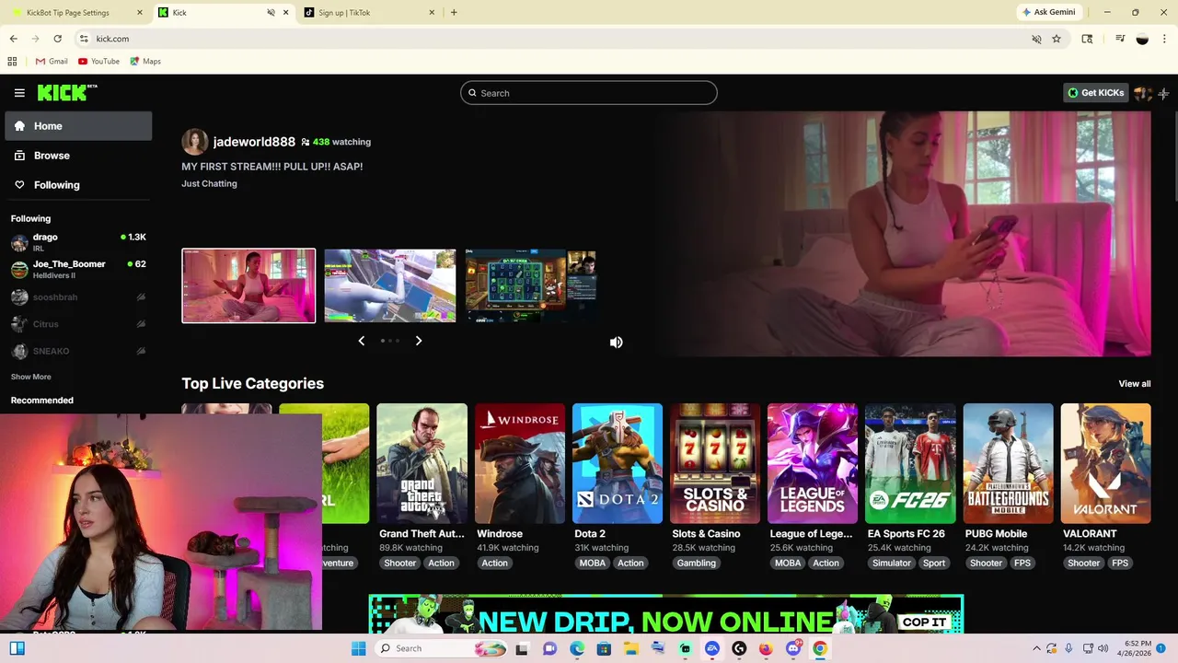This screenshot has height=663, width=1178.
Task: Open Windrose category card
Action: coord(520,463)
